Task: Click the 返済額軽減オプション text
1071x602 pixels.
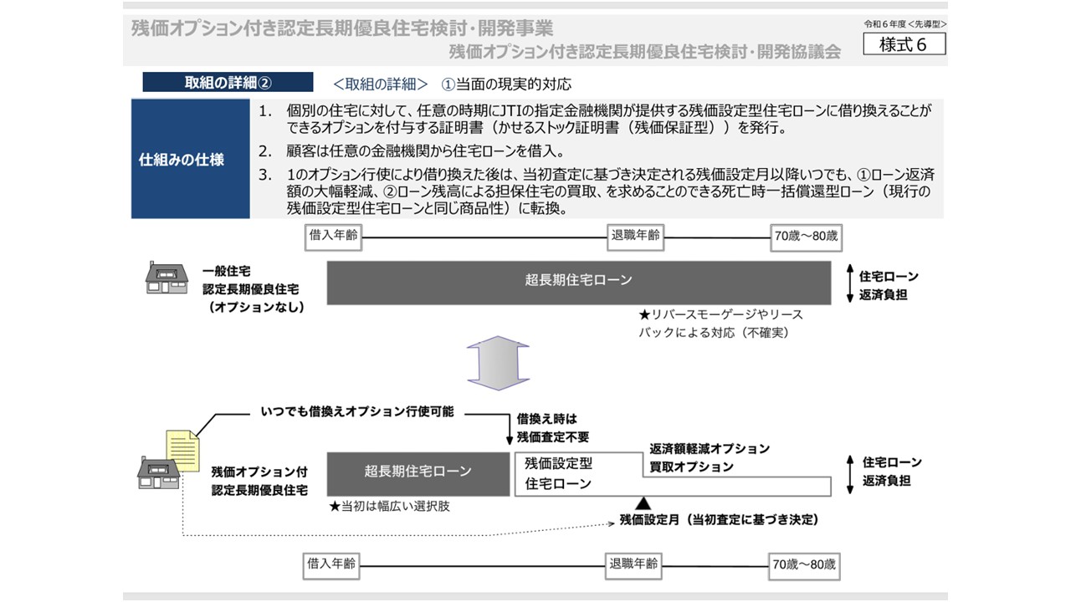Action: click(x=709, y=449)
